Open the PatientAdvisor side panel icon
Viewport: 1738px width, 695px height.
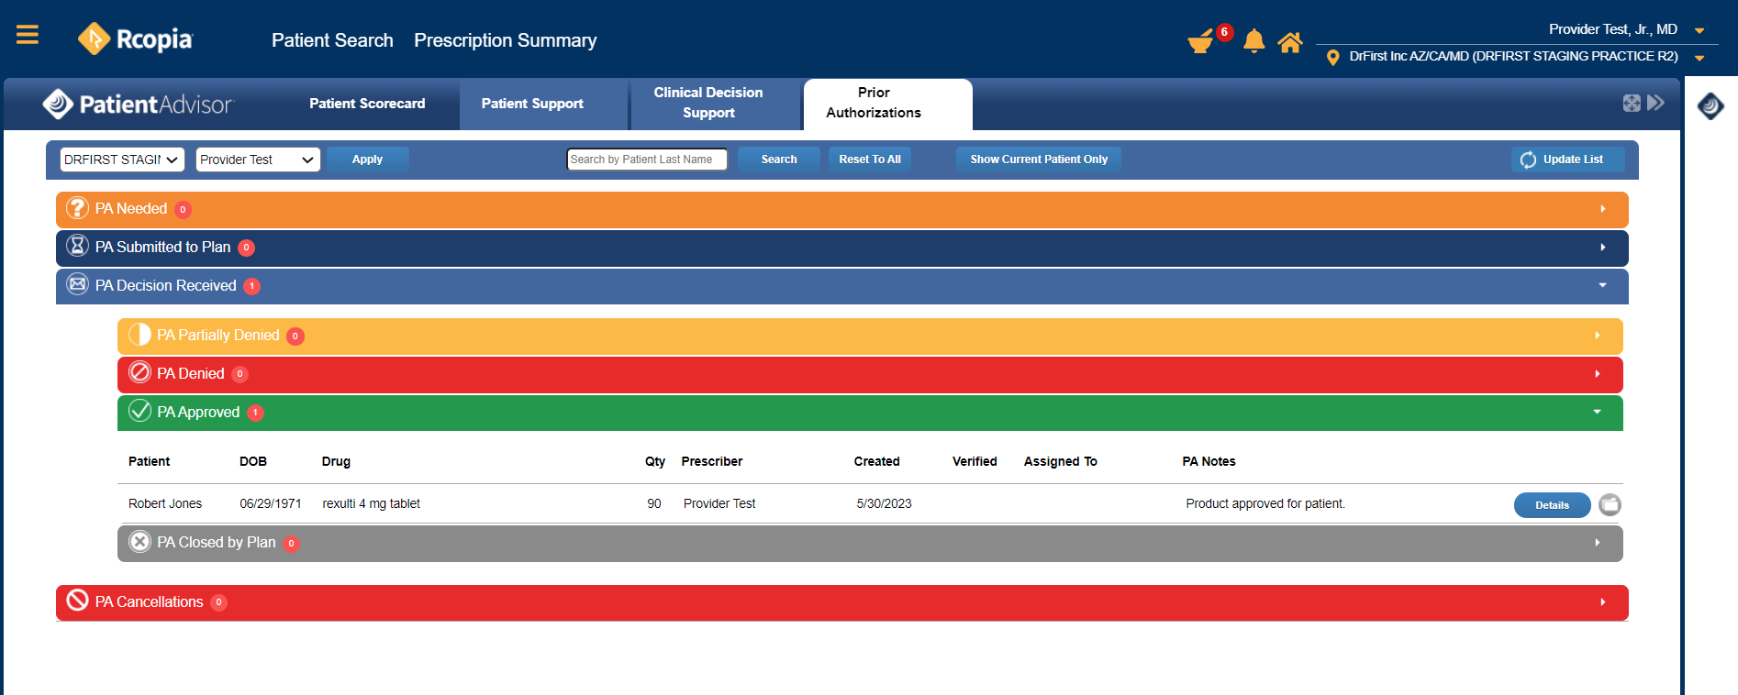click(x=1710, y=105)
